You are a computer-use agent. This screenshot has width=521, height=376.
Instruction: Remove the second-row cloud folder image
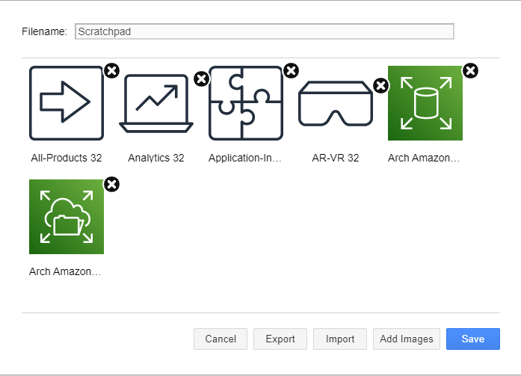pyautogui.click(x=111, y=185)
